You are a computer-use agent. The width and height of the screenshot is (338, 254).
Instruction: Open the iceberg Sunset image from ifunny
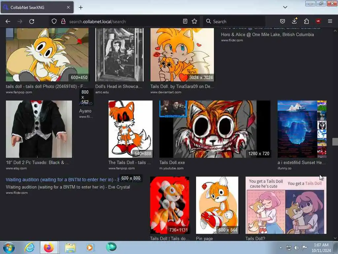pyautogui.click(x=302, y=129)
